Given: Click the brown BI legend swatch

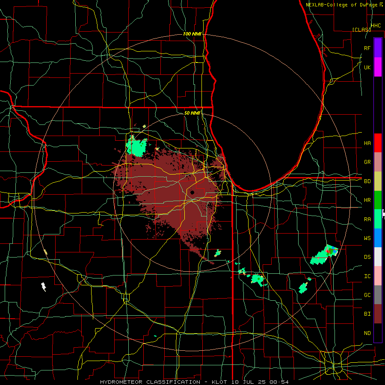Looking at the screenshot, I should click(x=378, y=314).
